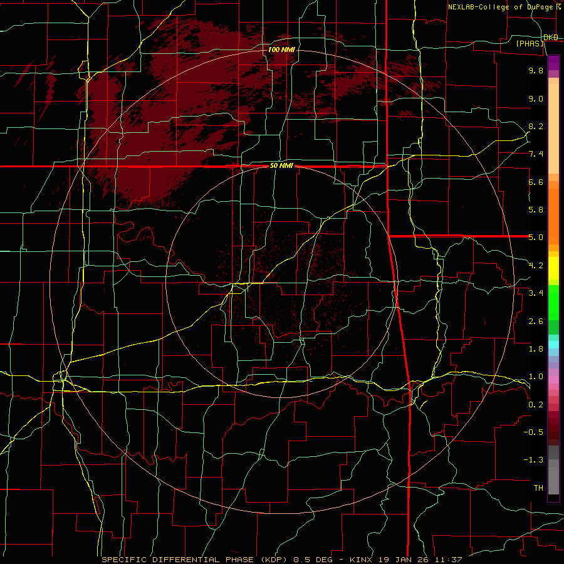The width and height of the screenshot is (564, 564).
Task: Click the 4.2 scale value label
Action: tap(536, 266)
